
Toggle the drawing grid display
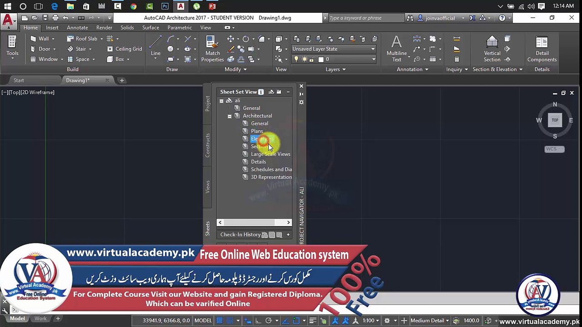(220, 320)
